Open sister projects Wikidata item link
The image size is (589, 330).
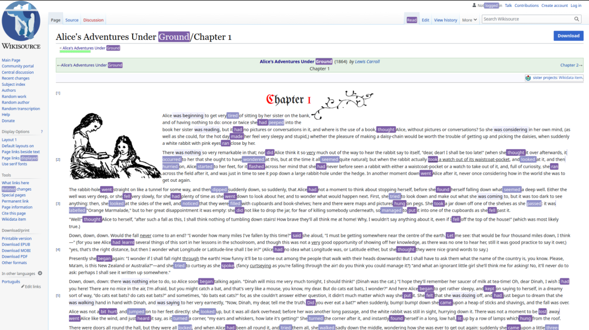(558, 78)
